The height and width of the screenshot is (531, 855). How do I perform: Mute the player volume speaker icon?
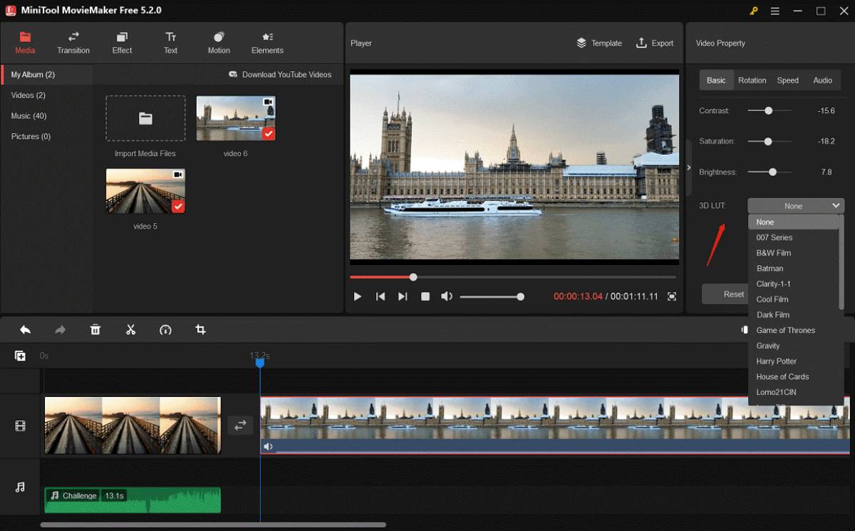point(447,297)
